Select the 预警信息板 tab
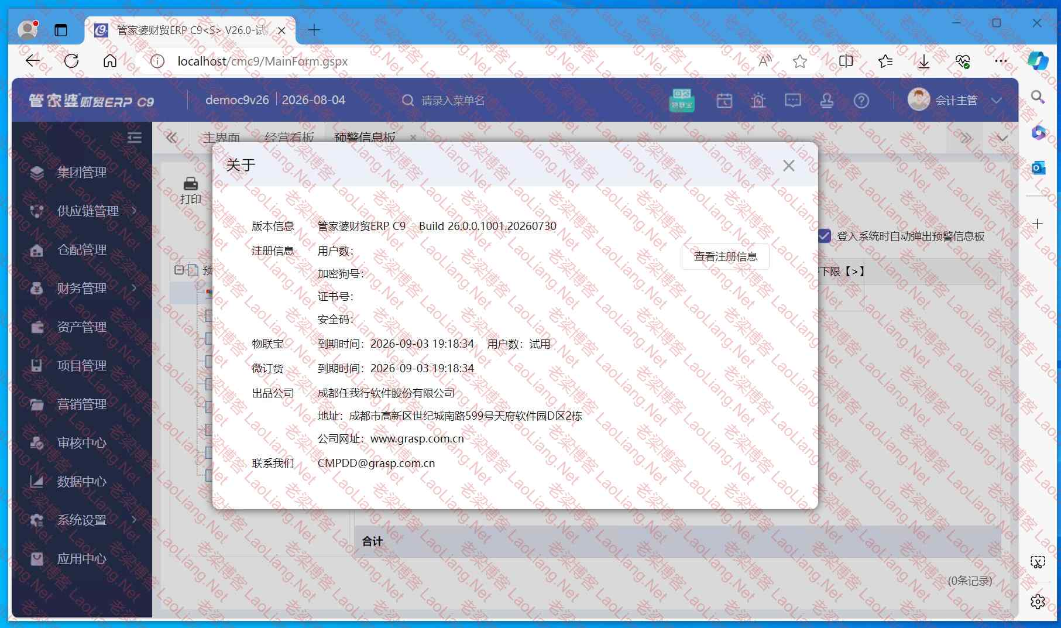Image resolution: width=1061 pixels, height=628 pixels. 365,138
